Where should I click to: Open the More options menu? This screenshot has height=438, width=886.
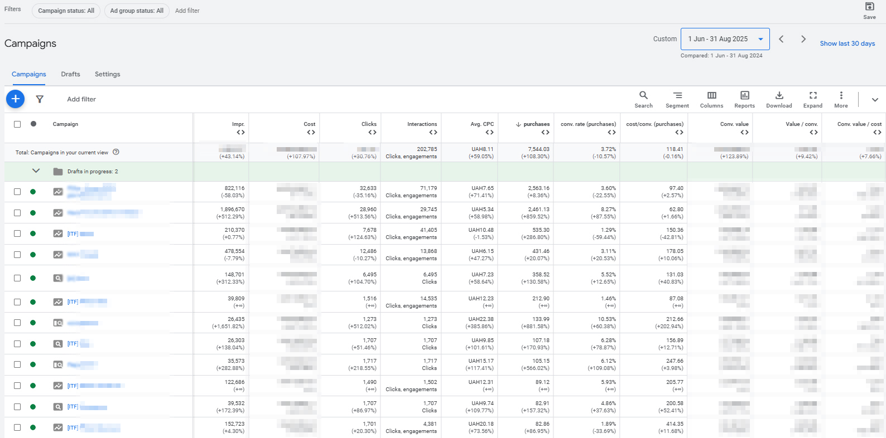841,99
